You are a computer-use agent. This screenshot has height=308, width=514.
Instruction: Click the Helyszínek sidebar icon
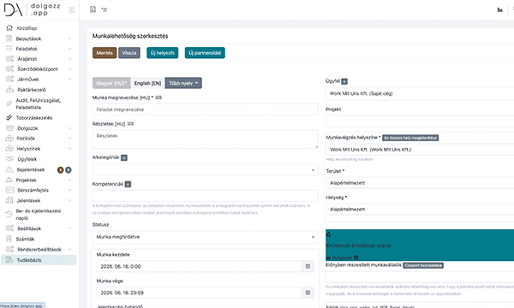tap(9, 149)
